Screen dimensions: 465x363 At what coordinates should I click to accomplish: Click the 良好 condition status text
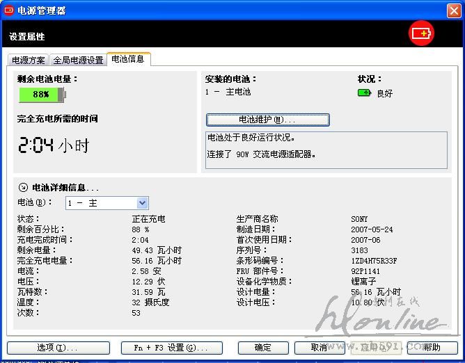(385, 94)
